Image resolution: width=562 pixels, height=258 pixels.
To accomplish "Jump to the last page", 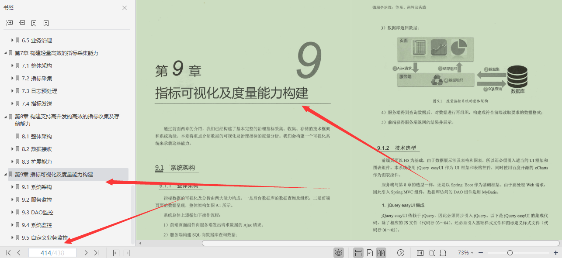I will click(x=97, y=253).
